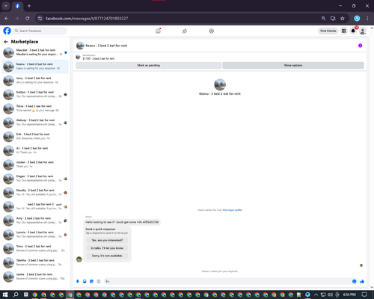Send quick reply 'Yes, are you interested?'
This screenshot has height=299, width=374.
[107, 240]
